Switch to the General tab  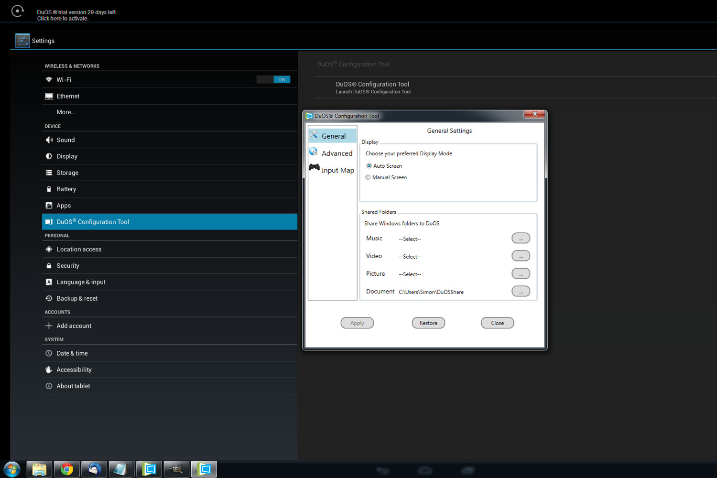click(333, 136)
